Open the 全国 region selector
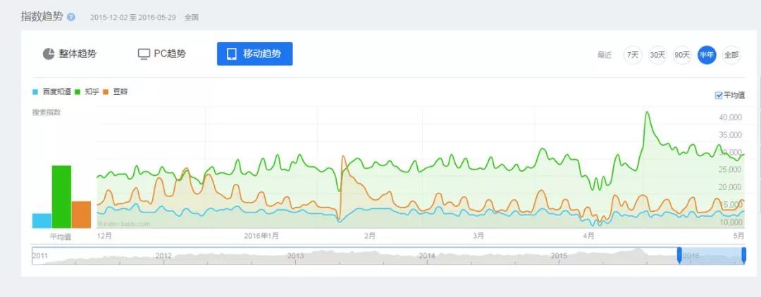Viewport: 761px width, 297px height. [192, 18]
